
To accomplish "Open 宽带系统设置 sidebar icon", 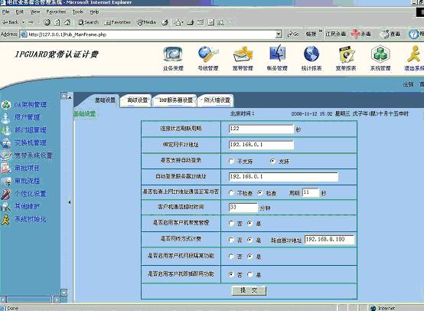I will point(6,155).
